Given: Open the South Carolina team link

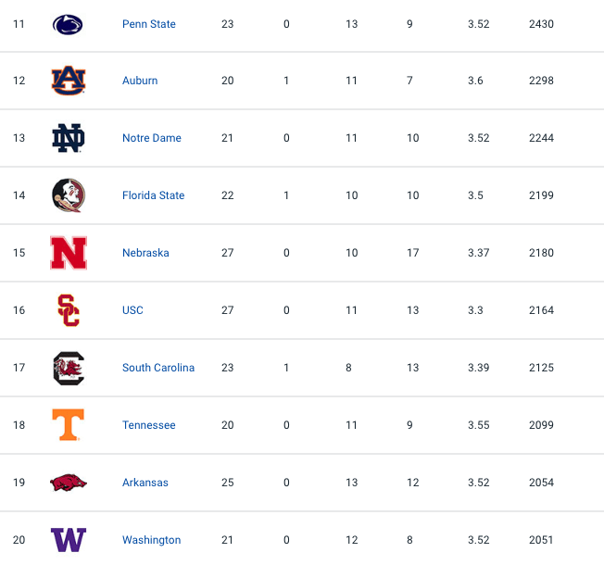Looking at the screenshot, I should (158, 368).
